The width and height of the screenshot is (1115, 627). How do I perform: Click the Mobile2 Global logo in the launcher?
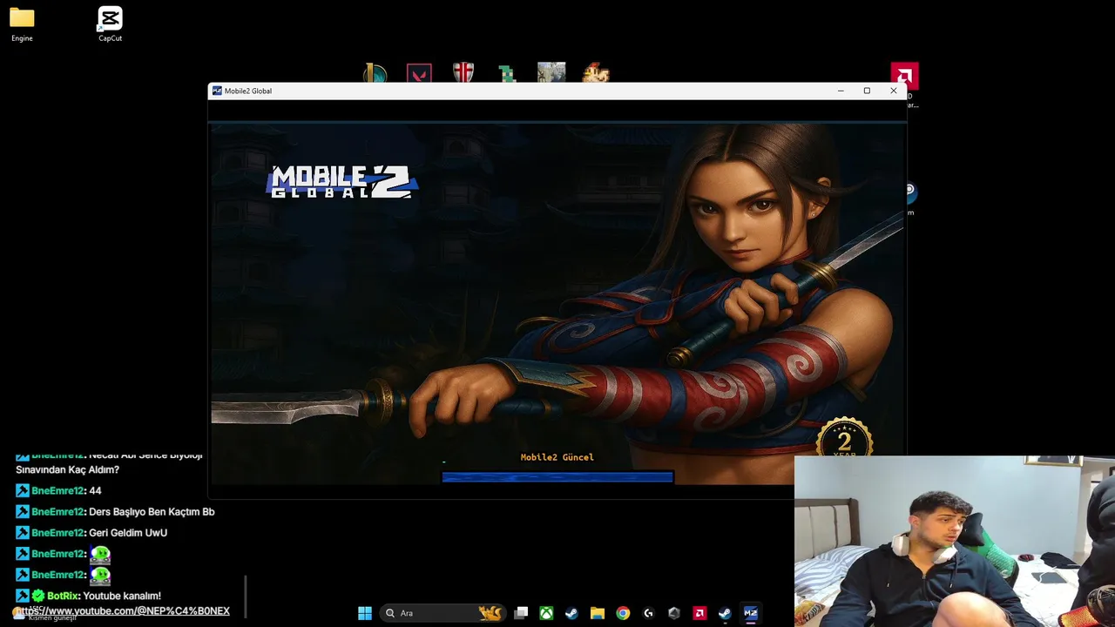[x=342, y=182]
